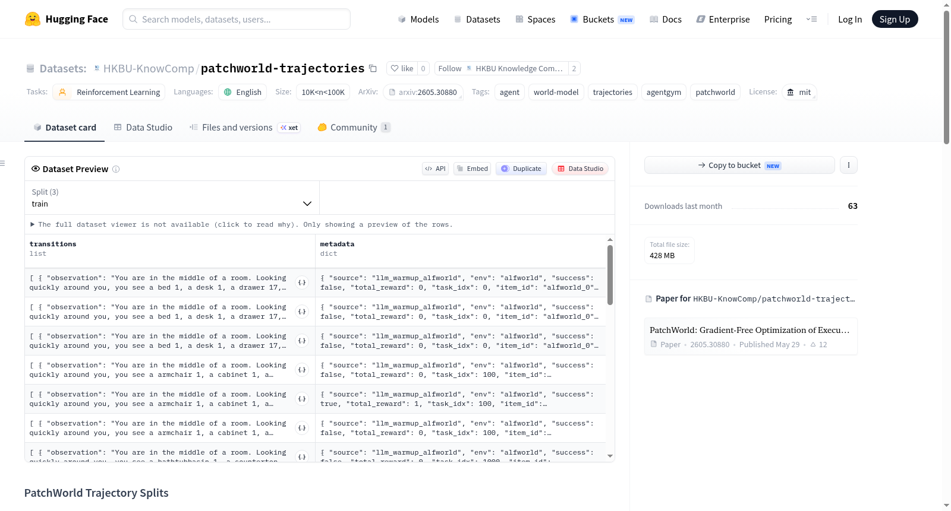Open Datasets in the top navigation
Image resolution: width=951 pixels, height=511 pixels.
click(x=477, y=20)
